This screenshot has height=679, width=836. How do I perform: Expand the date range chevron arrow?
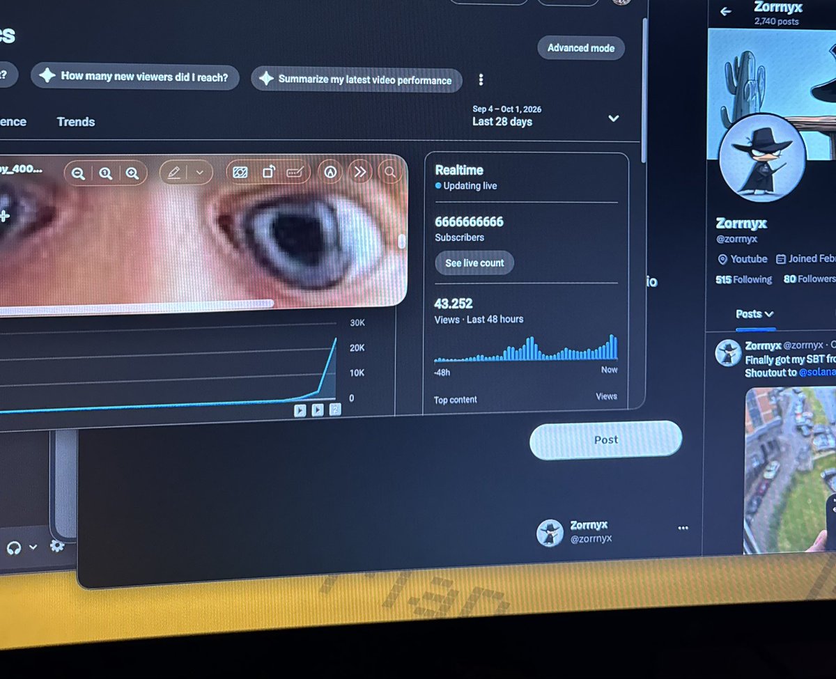[x=614, y=118]
